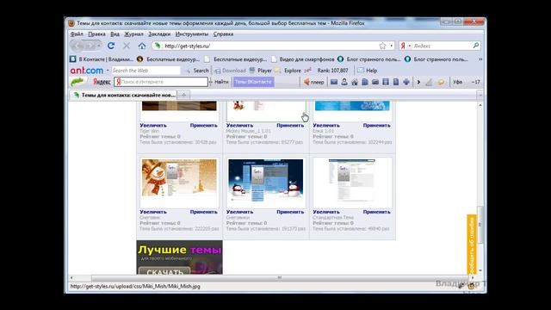Click Стандартная Тема preview thumbnail
The height and width of the screenshot is (310, 551).
click(352, 183)
